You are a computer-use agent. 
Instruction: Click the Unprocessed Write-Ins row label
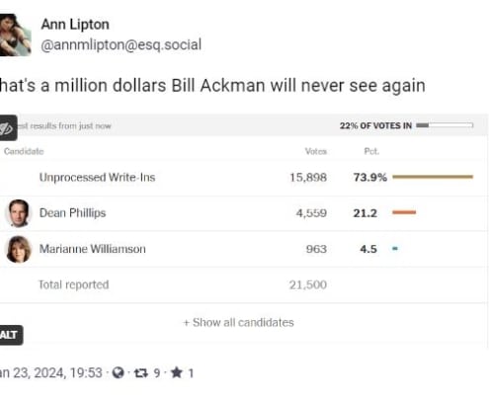pos(97,178)
